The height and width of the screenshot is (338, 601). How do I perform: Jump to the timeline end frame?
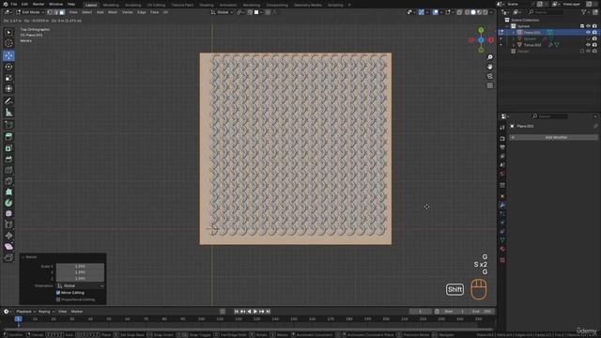click(x=269, y=312)
